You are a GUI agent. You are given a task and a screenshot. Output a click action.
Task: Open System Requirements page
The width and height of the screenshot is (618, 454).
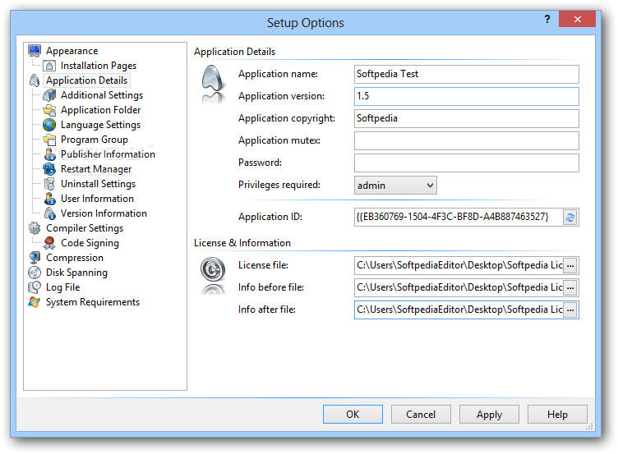93,301
